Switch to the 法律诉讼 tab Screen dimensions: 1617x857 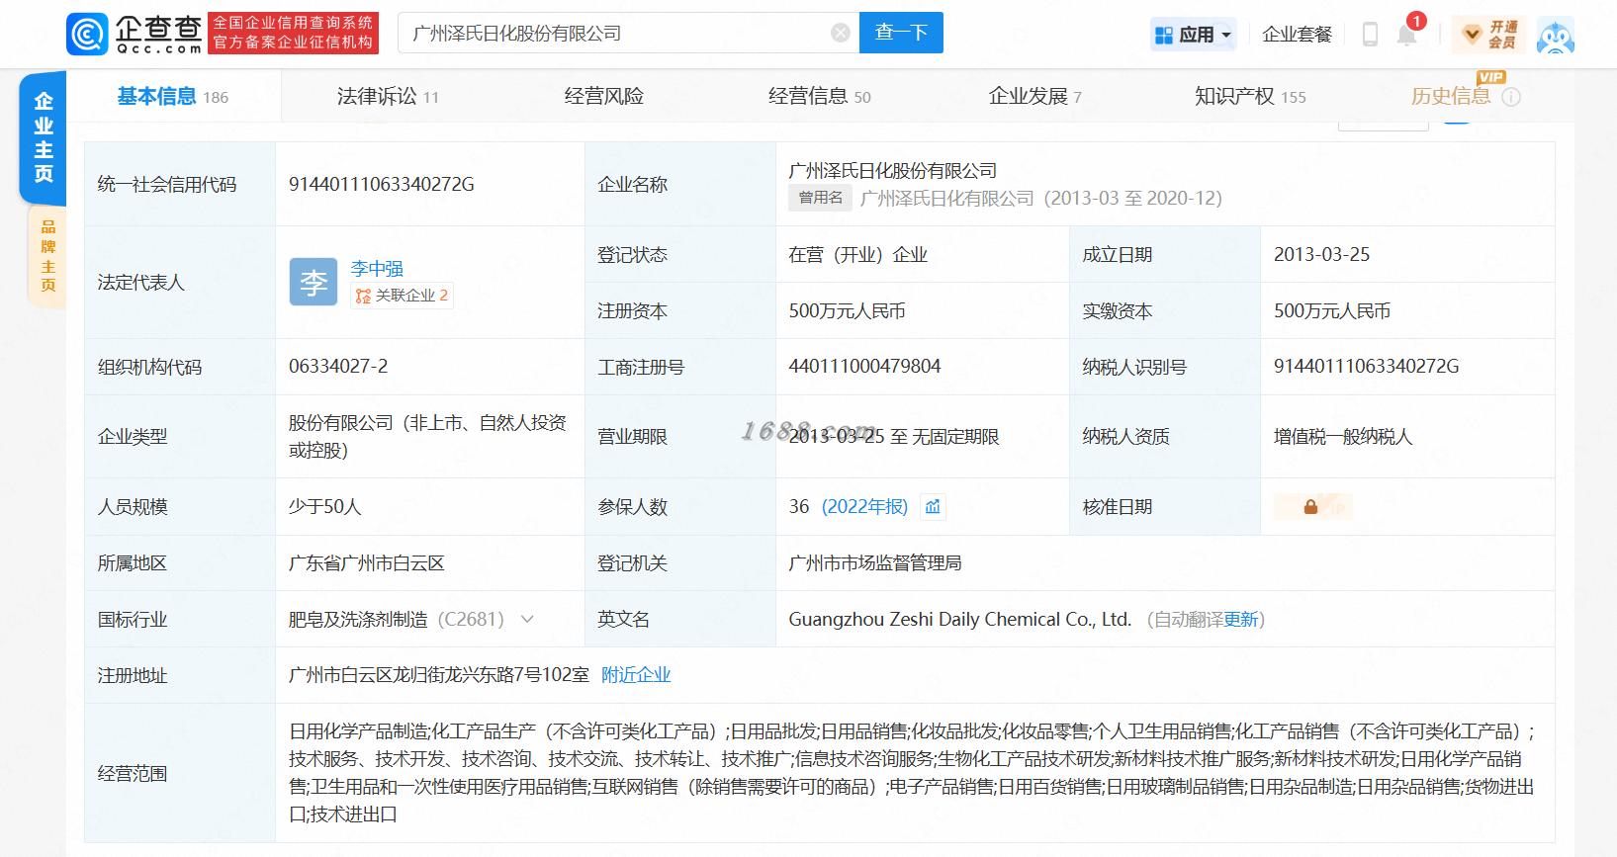click(388, 96)
